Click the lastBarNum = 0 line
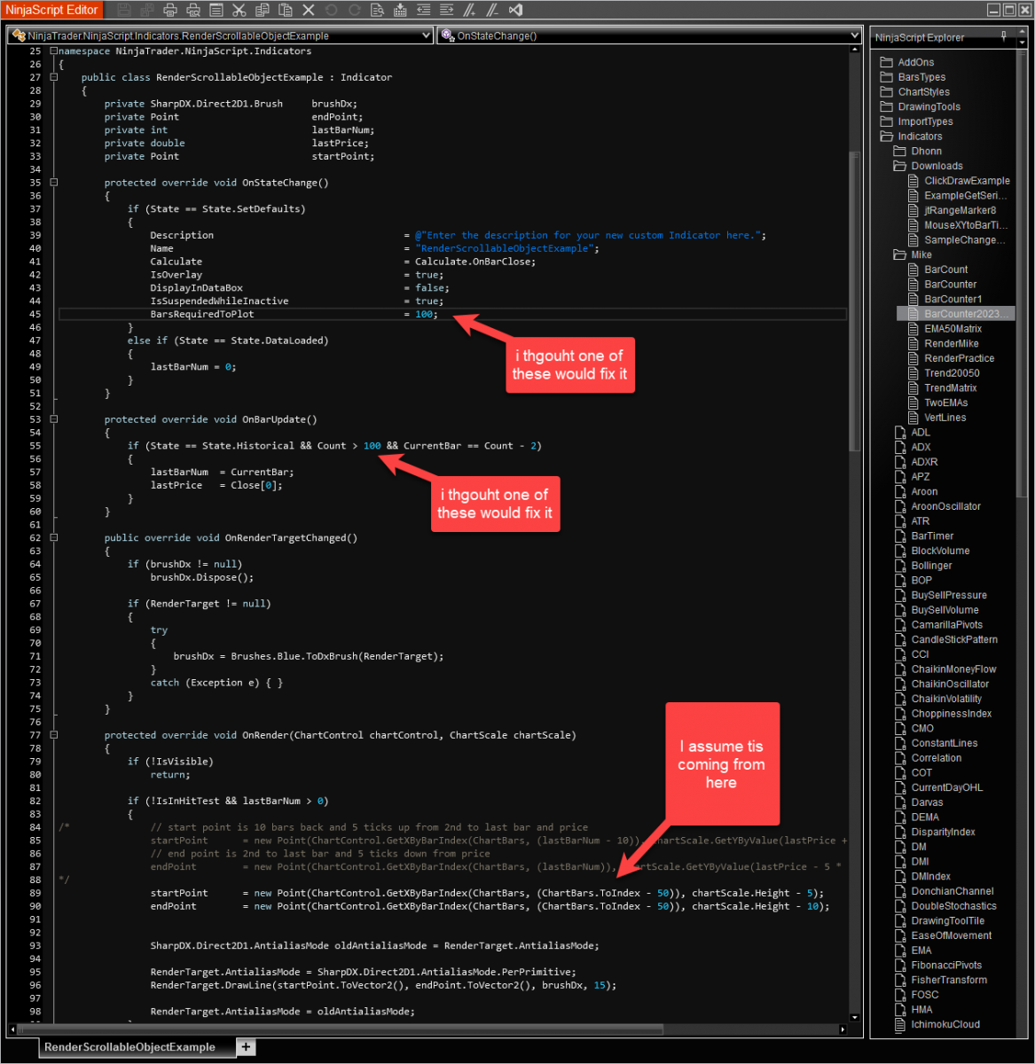Screen dimensions: 1035x1064 192,367
